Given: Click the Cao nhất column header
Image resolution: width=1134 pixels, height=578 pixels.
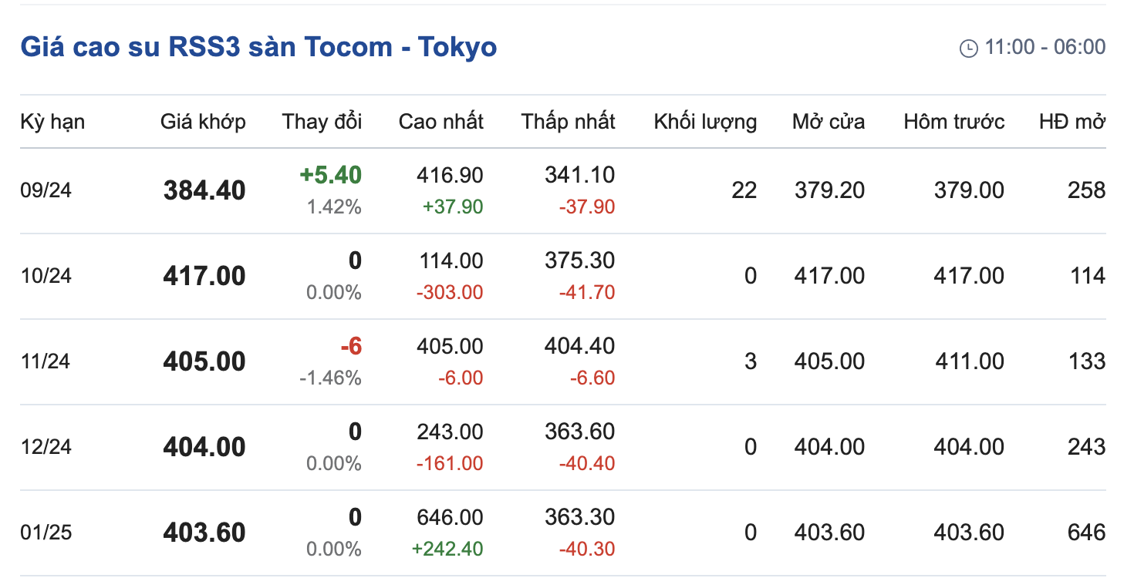Looking at the screenshot, I should coord(441,122).
